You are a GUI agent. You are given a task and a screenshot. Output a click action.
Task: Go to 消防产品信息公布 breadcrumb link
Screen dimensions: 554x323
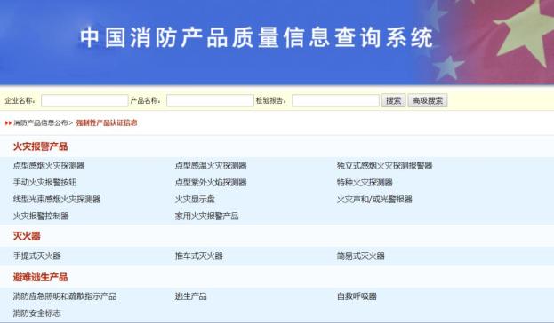[x=41, y=123]
